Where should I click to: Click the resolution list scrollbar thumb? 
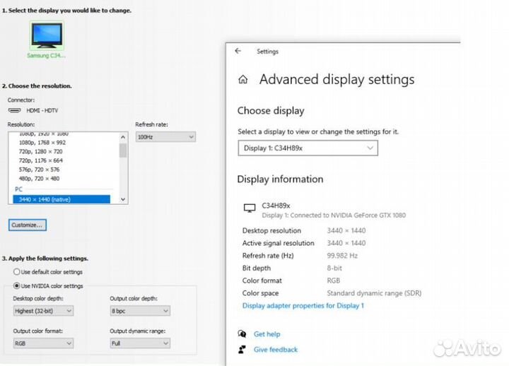123,150
